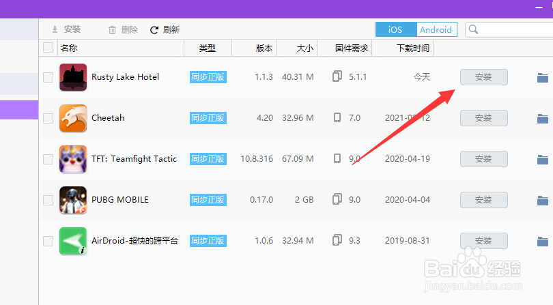Viewport: 553px width, 305px height.
Task: Open folder for AirDroid
Action: [x=543, y=241]
